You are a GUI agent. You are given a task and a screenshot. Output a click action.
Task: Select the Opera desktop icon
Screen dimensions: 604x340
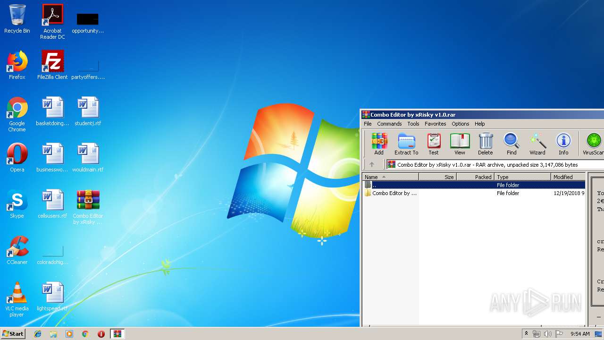17,158
